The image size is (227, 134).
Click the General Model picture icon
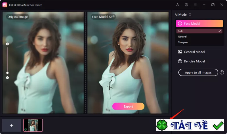180,52
